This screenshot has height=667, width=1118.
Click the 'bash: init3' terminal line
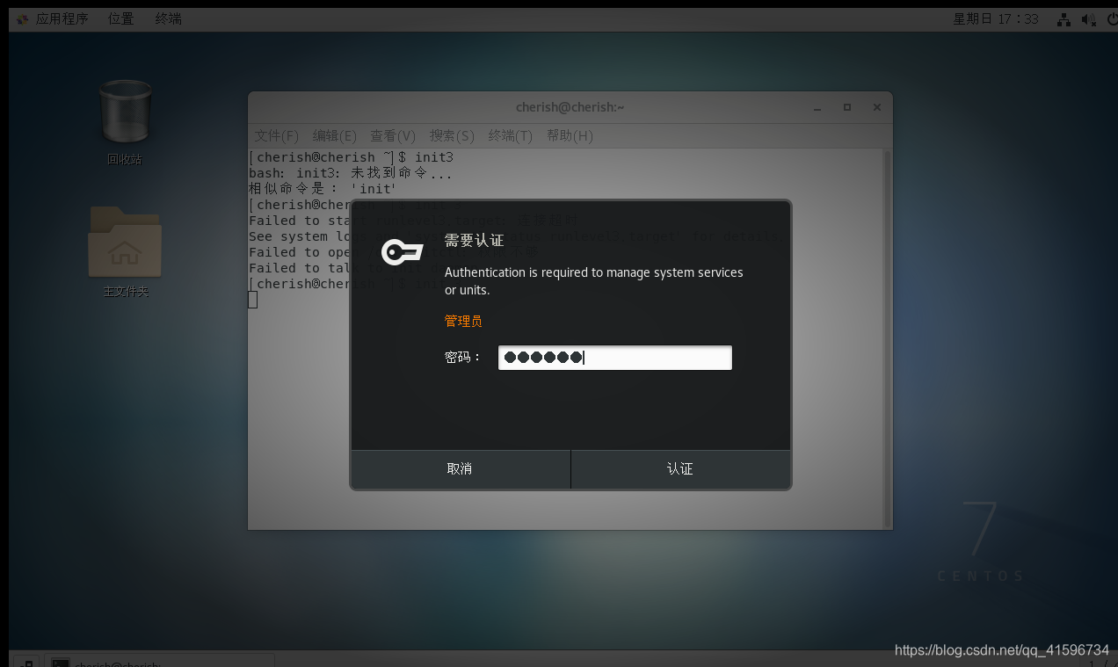pos(351,173)
